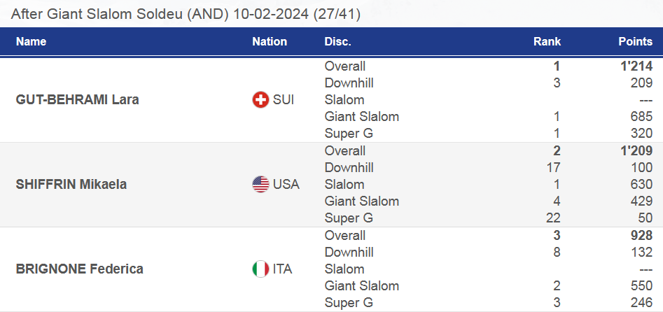Click Shiffrin's Slalom discipline row
Screen dimensions: 663x312
[344, 185]
